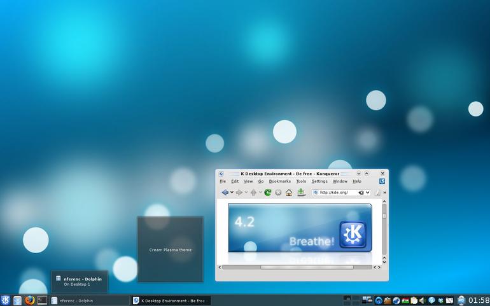Screen dimensions: 490x306
Task: Go to the Home page via house icon
Action: tap(289, 193)
